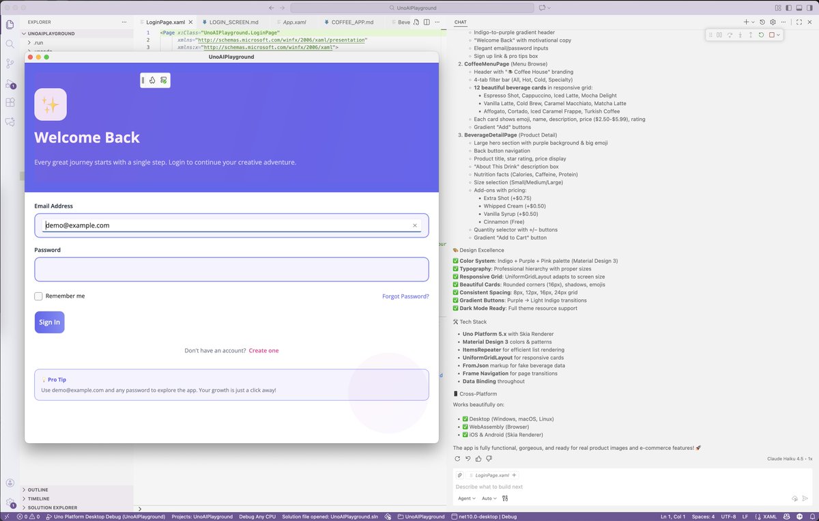This screenshot has width=819, height=521.
Task: Open chat settings gear icon
Action: (773, 22)
